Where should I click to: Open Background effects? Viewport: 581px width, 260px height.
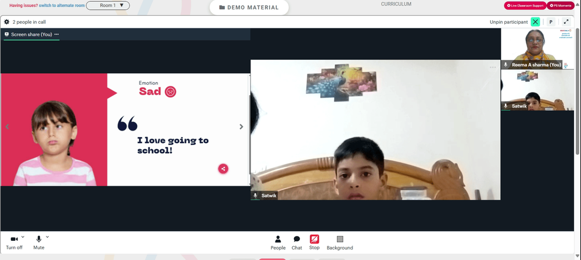pyautogui.click(x=340, y=243)
